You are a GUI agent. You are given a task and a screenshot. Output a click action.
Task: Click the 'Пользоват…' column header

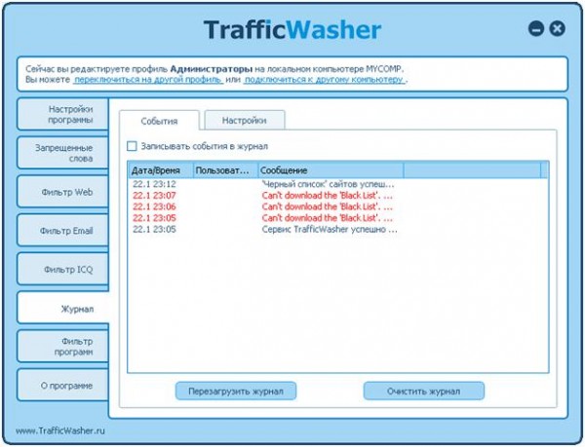pos(226,170)
